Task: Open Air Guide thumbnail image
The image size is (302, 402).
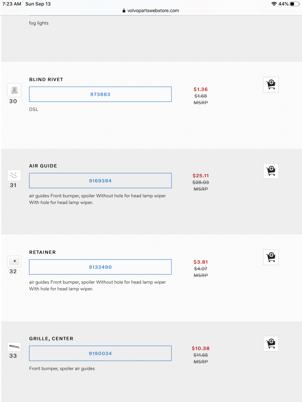Action: click(14, 175)
